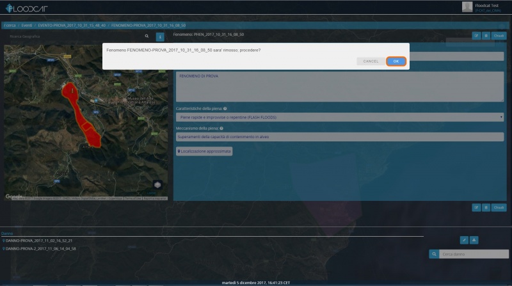The height and width of the screenshot is (286, 512).
Task: Toggle Localizzazione approssimata button
Action: 204,151
